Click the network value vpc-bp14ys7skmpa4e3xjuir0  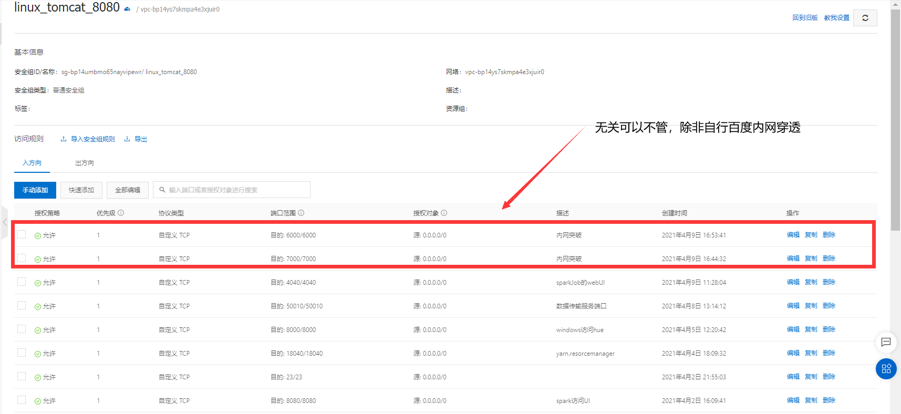(504, 72)
